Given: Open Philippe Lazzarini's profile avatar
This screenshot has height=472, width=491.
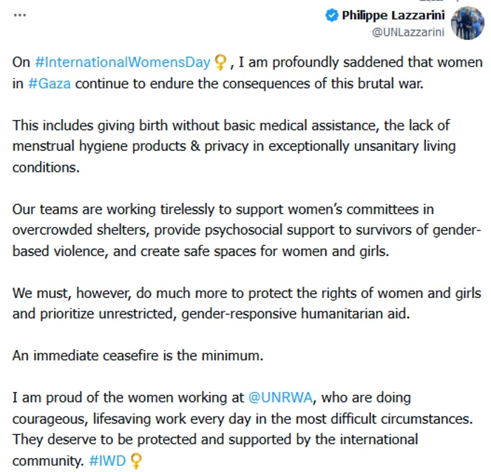Looking at the screenshot, I should coord(468,23).
